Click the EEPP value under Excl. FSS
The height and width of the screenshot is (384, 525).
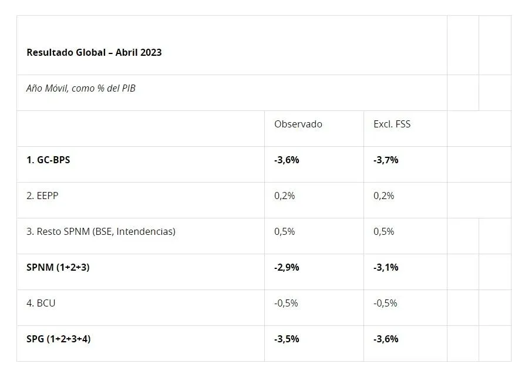coord(384,196)
